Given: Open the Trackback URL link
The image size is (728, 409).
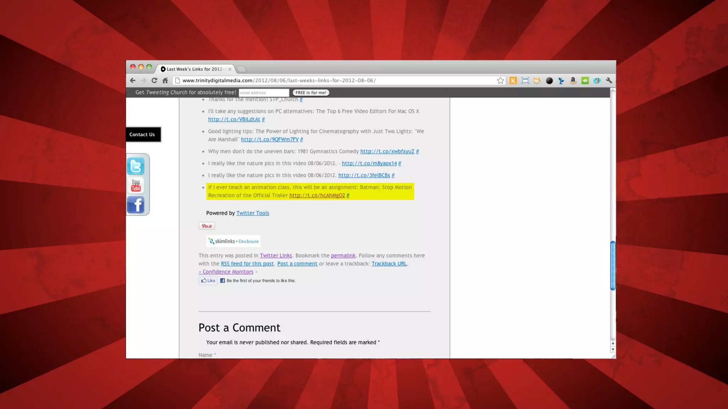Looking at the screenshot, I should tap(389, 264).
